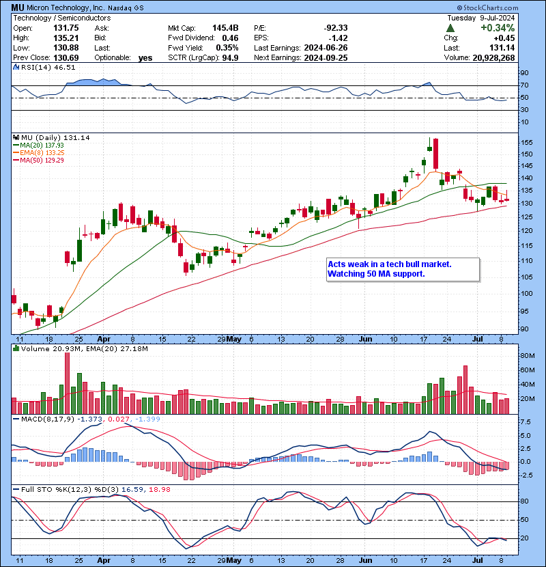Click the 100 price level on right axis
Viewport: 546px width, 567px height.
click(527, 293)
